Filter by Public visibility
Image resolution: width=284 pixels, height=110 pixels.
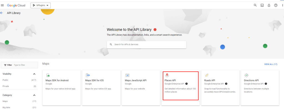(x=19, y=80)
